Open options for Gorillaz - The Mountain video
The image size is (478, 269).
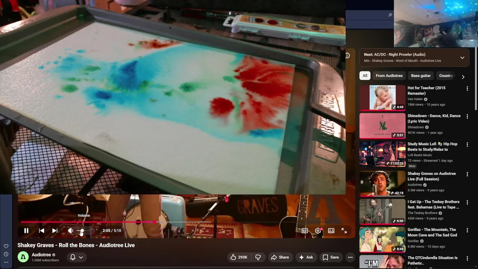(x=467, y=231)
